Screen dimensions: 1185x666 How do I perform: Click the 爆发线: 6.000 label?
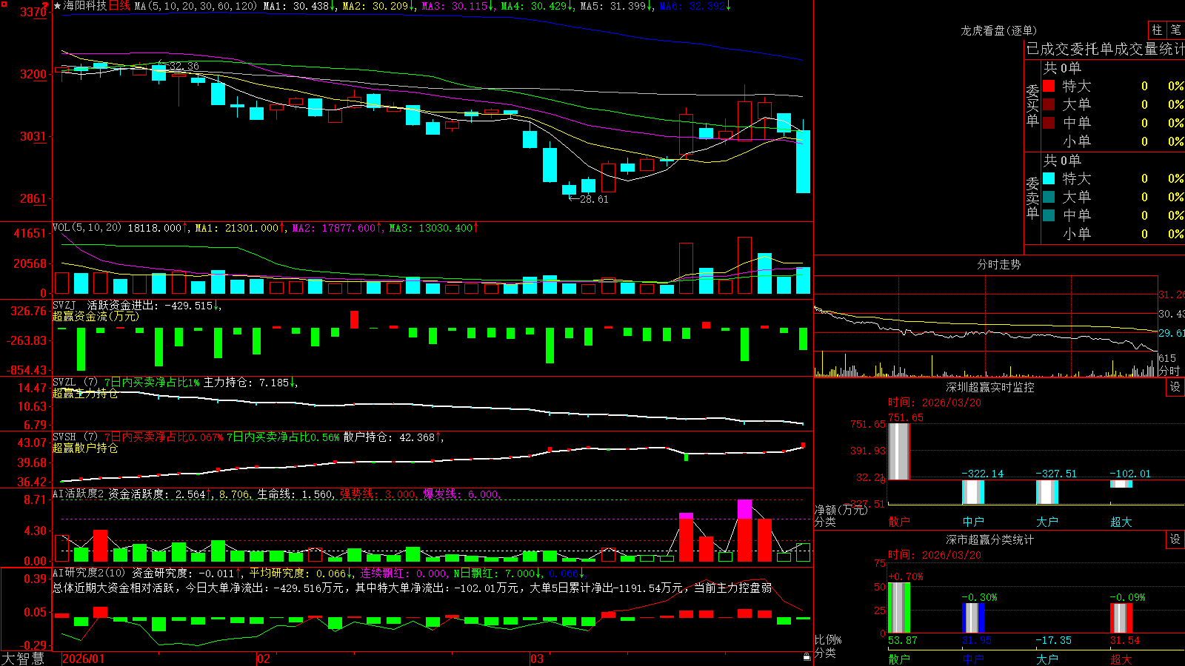pos(462,494)
